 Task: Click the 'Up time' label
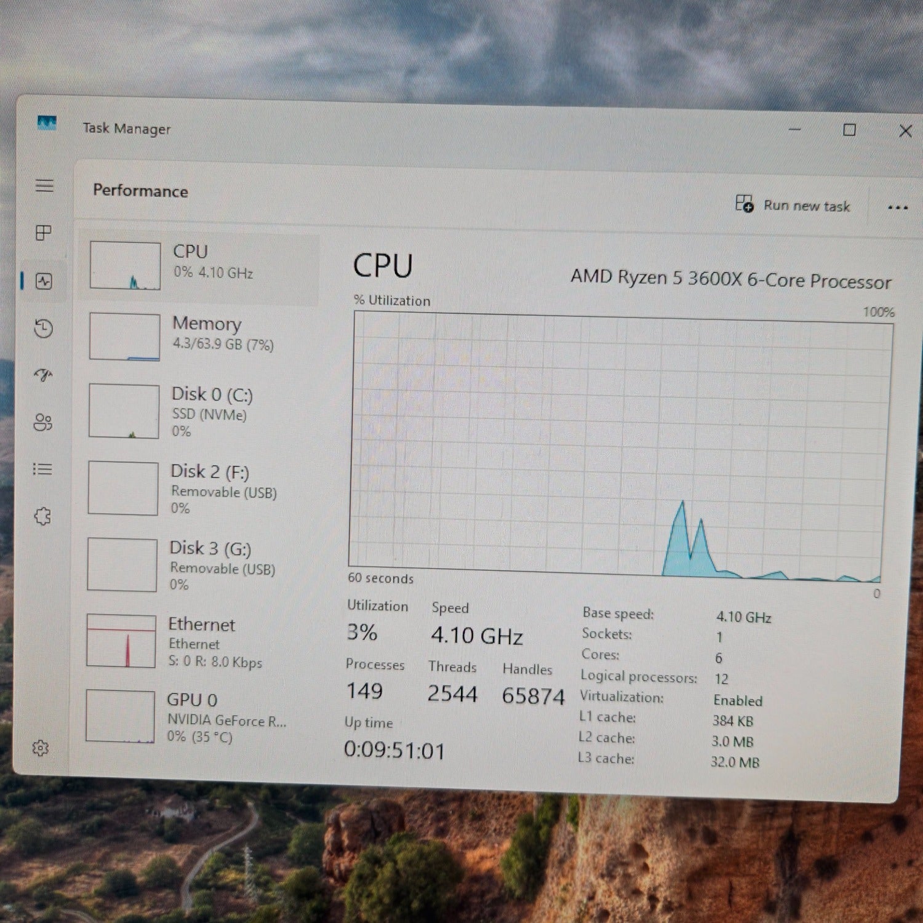[x=368, y=722]
